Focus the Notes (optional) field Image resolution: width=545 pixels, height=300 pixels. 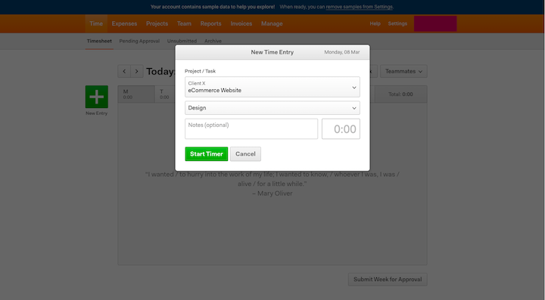[251, 128]
